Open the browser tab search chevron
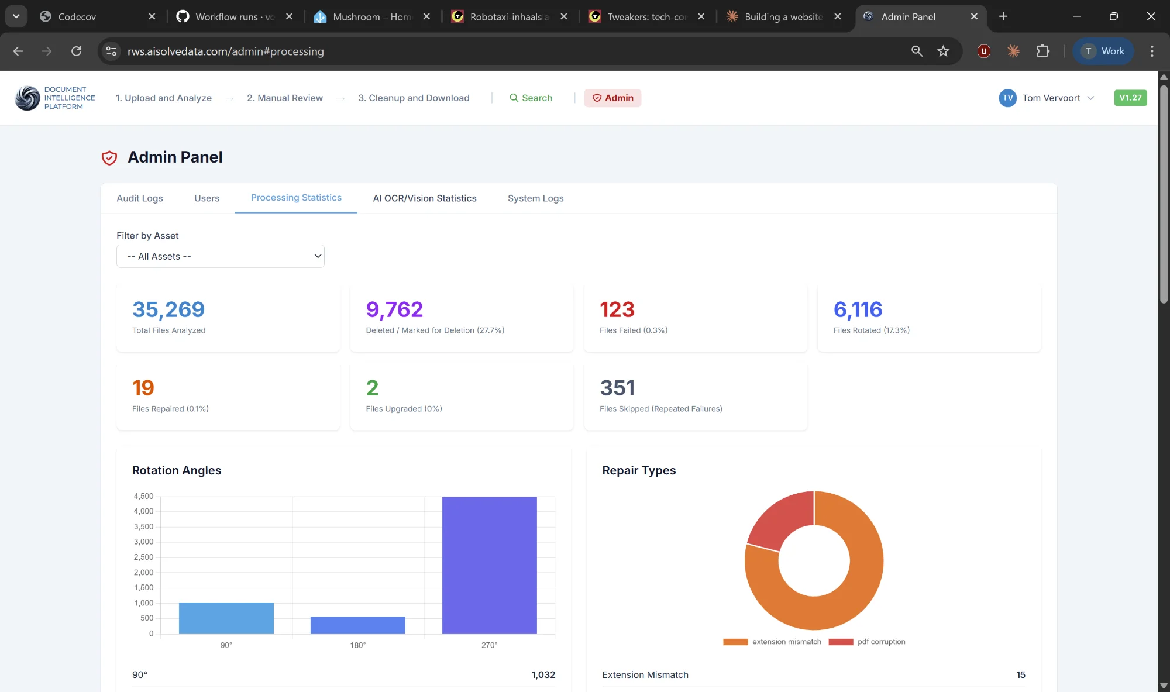 click(15, 16)
